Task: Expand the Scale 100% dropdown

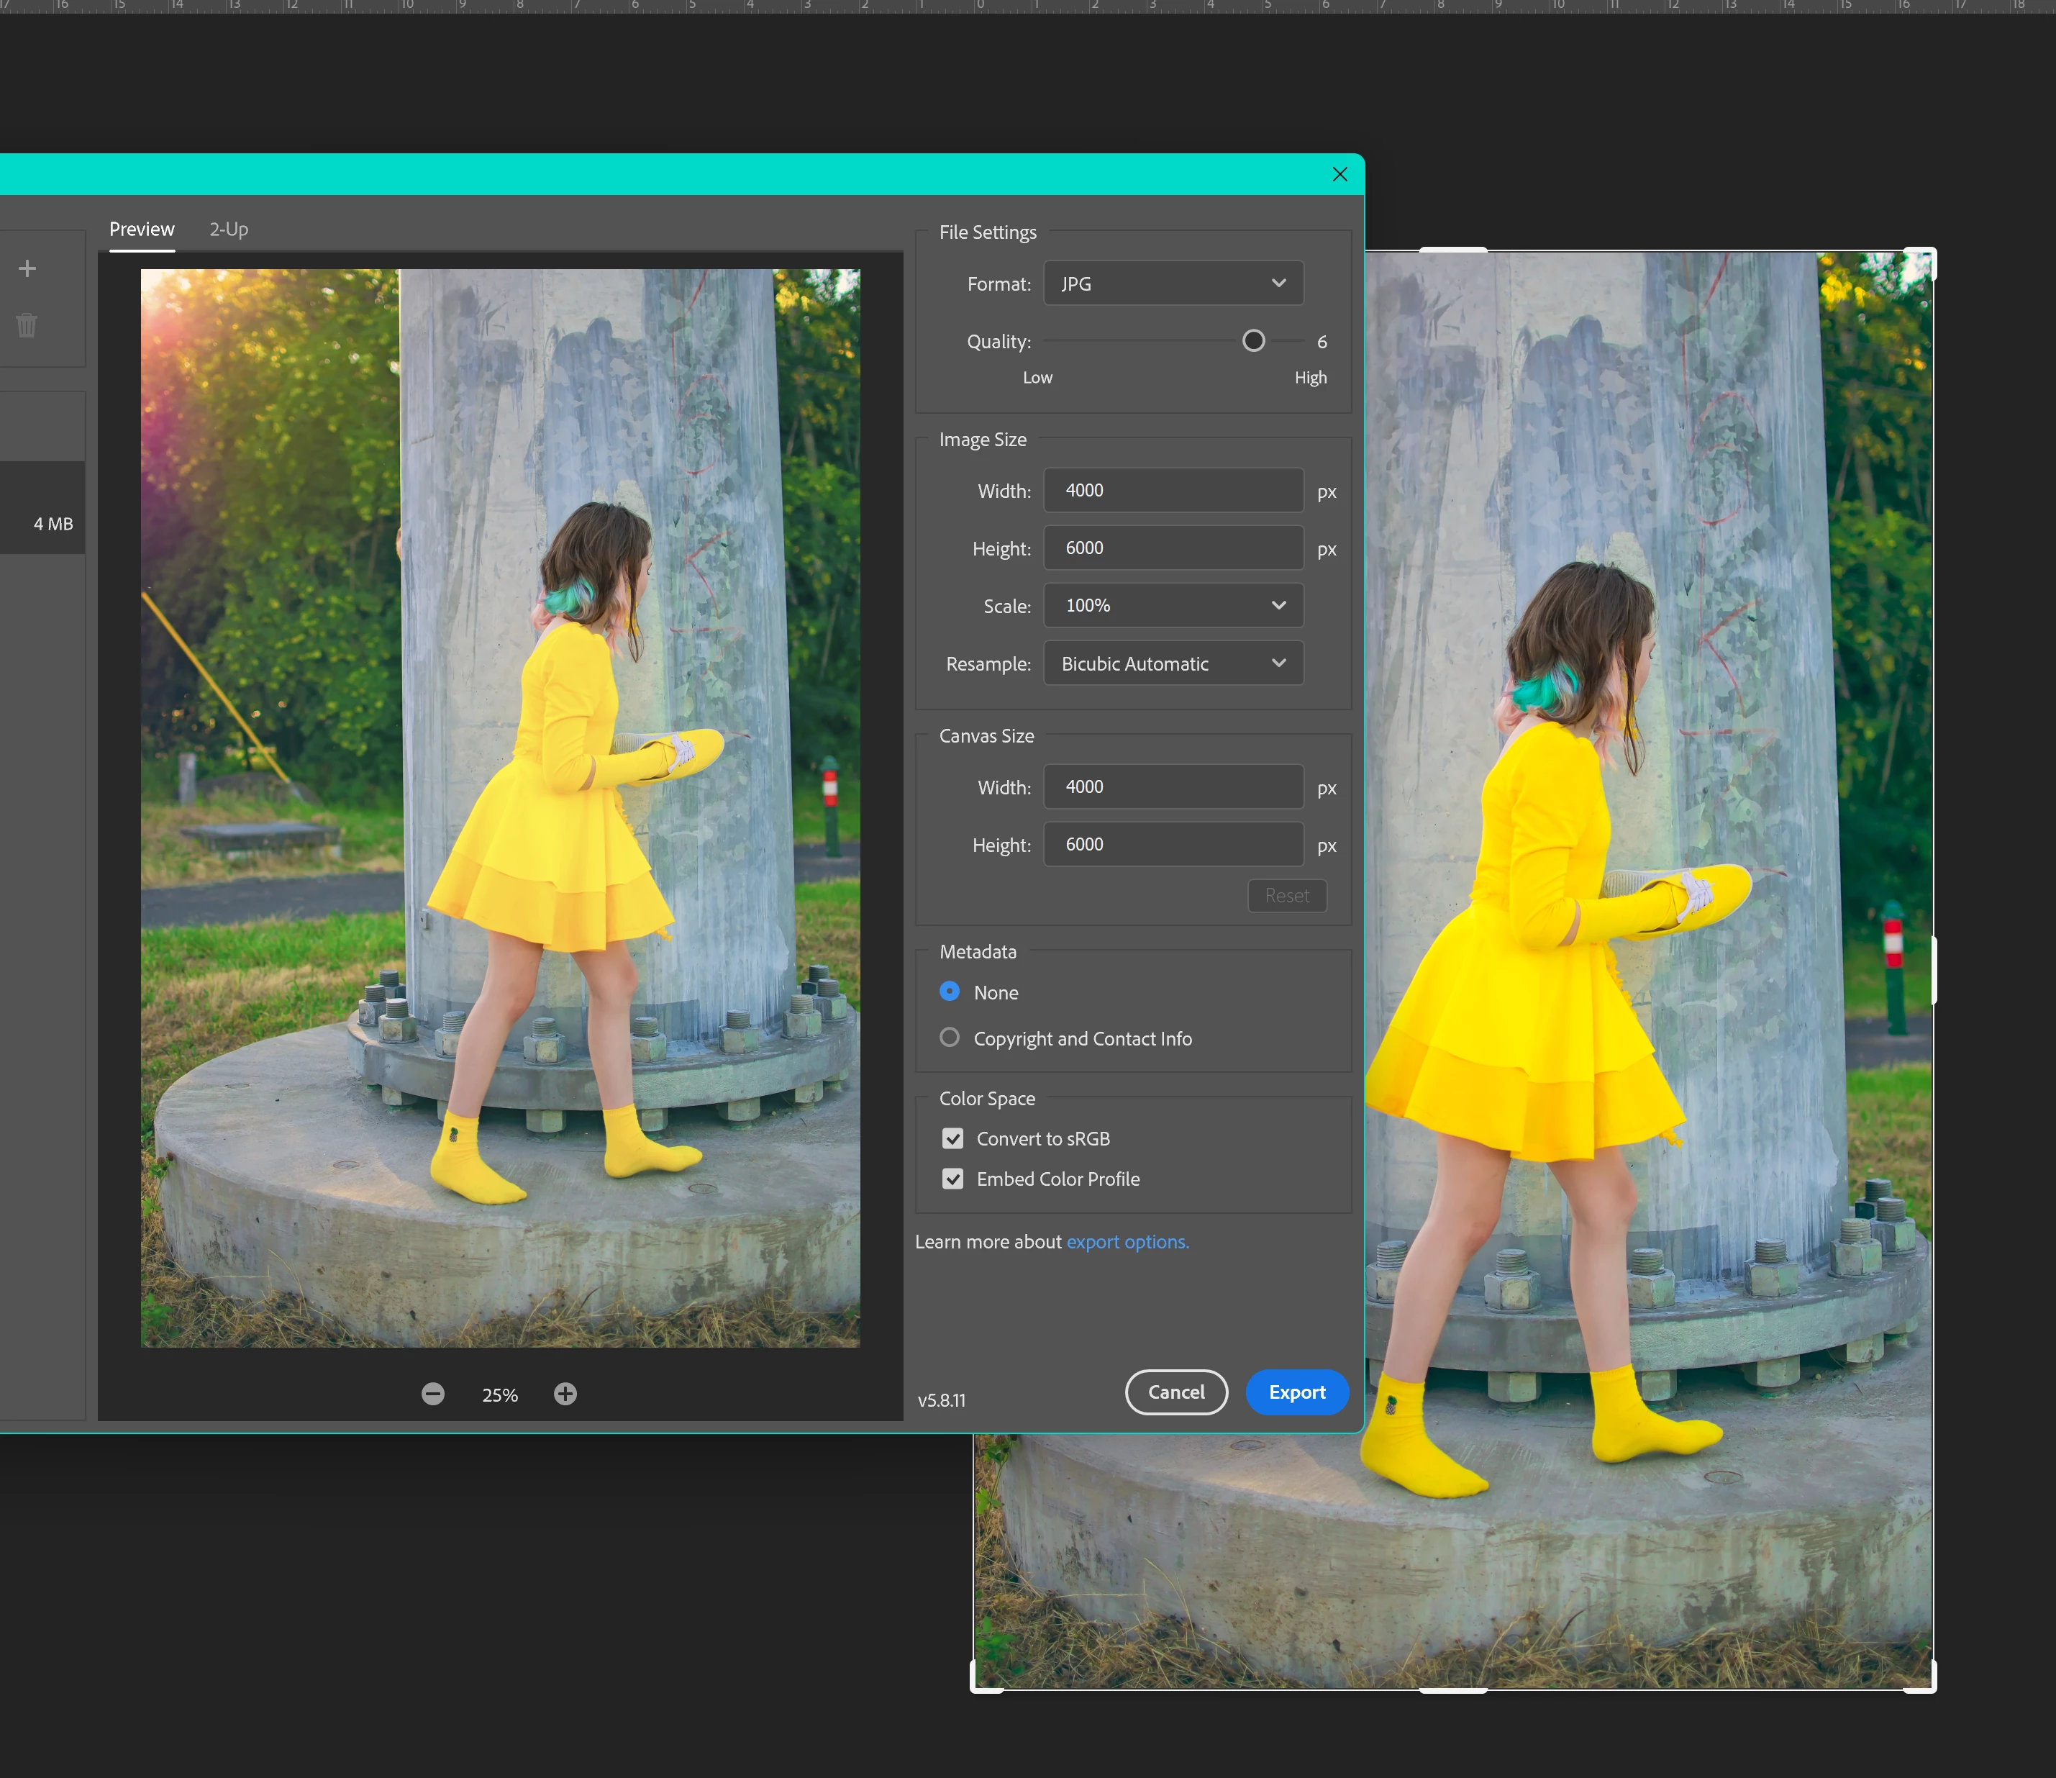Action: point(1173,606)
